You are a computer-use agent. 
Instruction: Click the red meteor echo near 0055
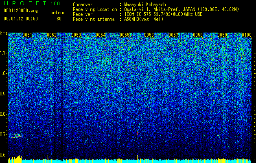click(137, 133)
